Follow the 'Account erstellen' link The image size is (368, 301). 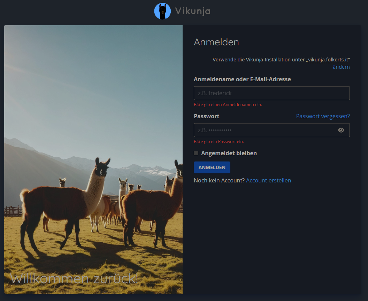pyautogui.click(x=268, y=180)
